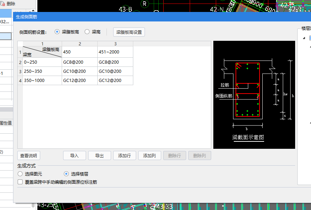The height and width of the screenshot is (210, 311).
Task: Click the 梁截面示意图 preview image
Action: pyautogui.click(x=254, y=95)
